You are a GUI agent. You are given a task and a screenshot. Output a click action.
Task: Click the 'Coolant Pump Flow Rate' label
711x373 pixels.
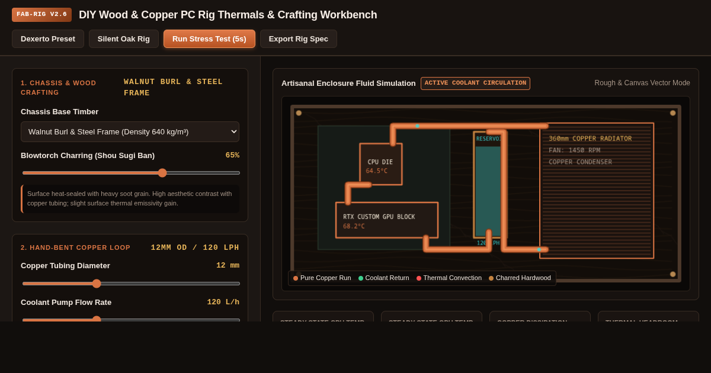[x=66, y=302]
